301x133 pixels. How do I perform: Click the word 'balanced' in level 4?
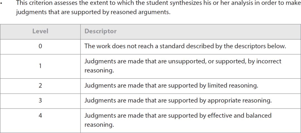tap(259, 115)
